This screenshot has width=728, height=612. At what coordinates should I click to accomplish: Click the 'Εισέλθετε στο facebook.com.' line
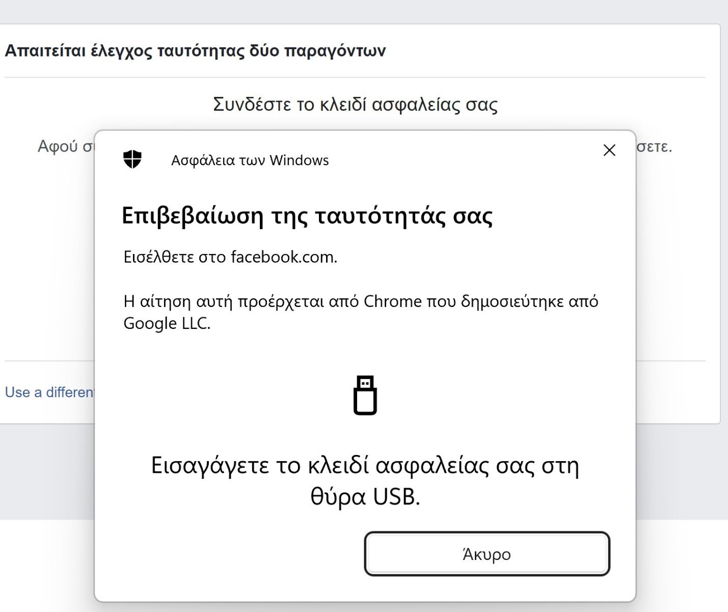230,257
